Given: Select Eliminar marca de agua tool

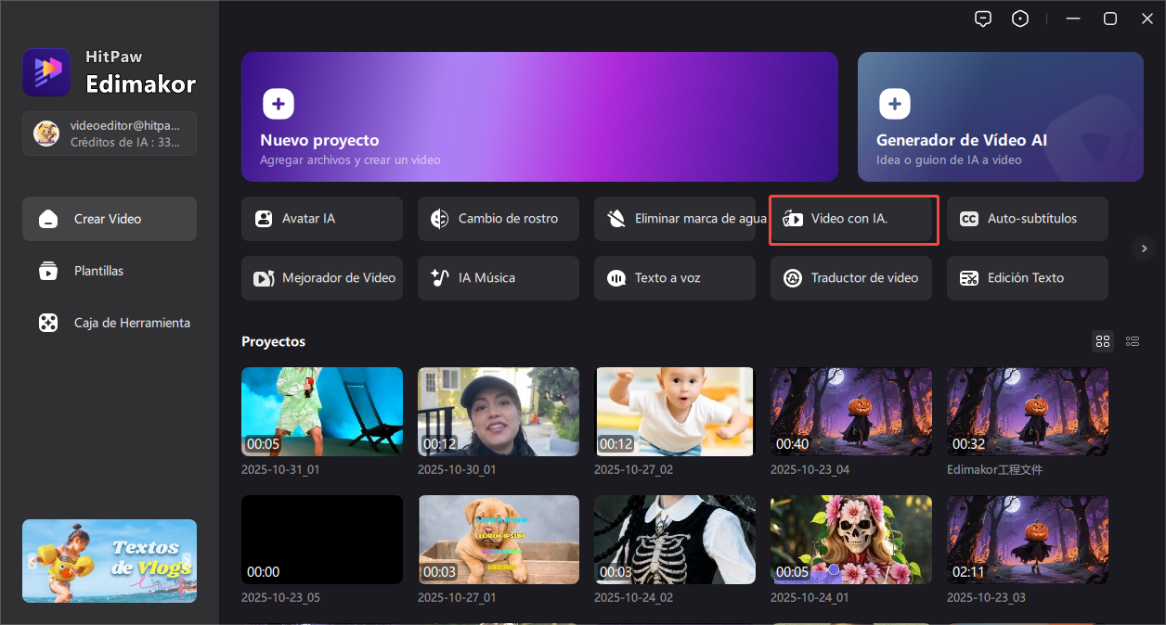Looking at the screenshot, I should pos(674,218).
